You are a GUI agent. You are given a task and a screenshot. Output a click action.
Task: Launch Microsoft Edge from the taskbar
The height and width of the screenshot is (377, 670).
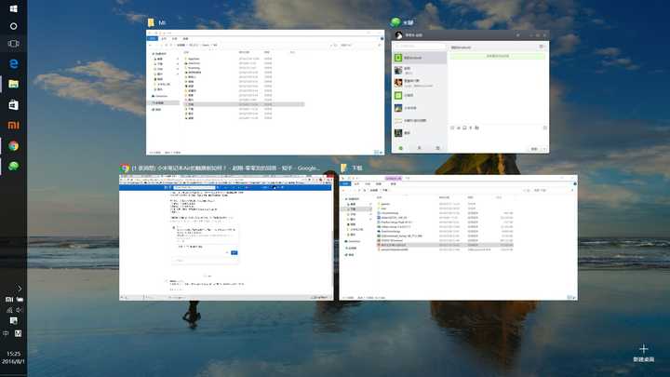[13, 63]
